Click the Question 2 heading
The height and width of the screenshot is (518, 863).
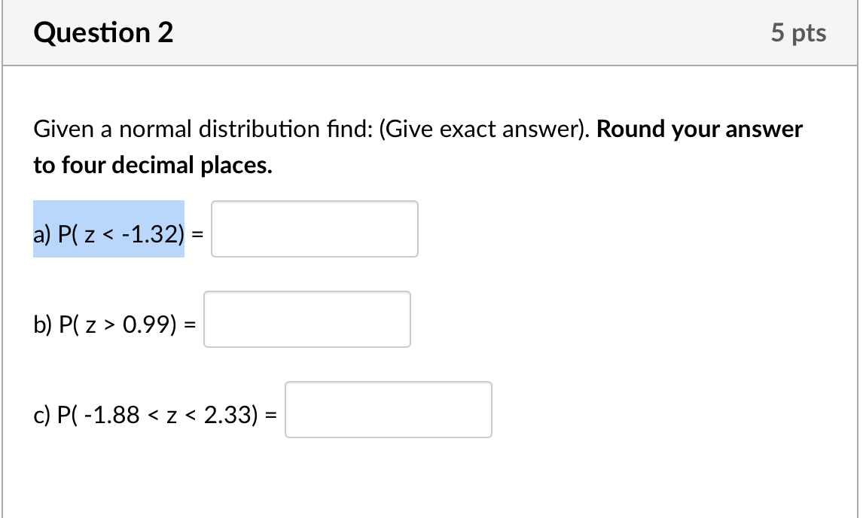[x=104, y=32]
